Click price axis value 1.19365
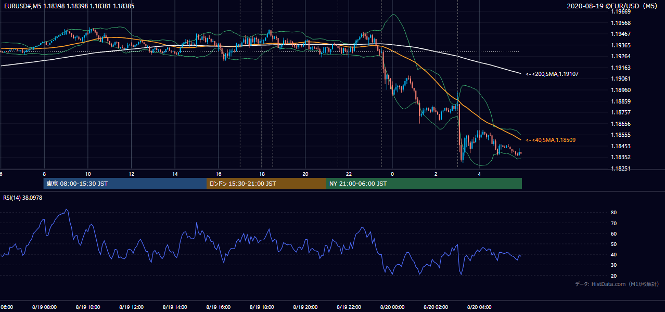The width and height of the screenshot is (665, 312). coord(620,46)
